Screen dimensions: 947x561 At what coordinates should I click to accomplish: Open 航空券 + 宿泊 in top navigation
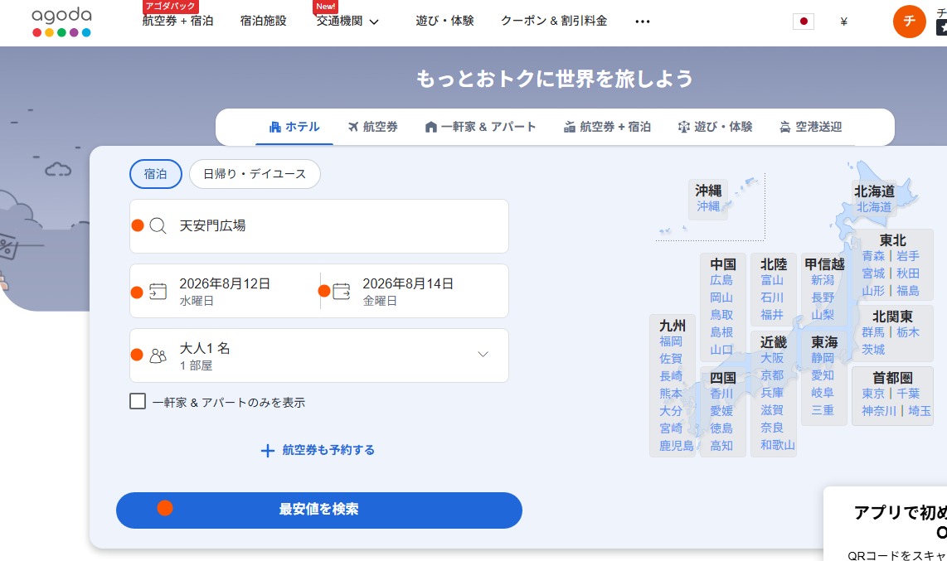[177, 21]
